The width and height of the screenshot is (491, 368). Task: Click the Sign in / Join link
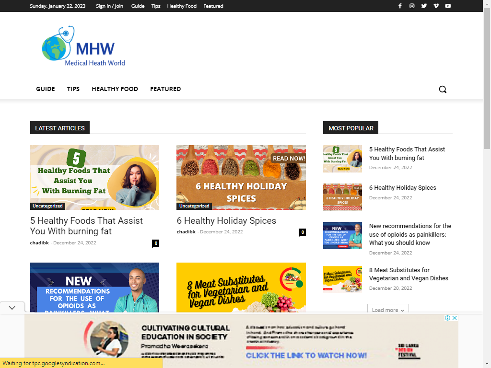pos(109,6)
